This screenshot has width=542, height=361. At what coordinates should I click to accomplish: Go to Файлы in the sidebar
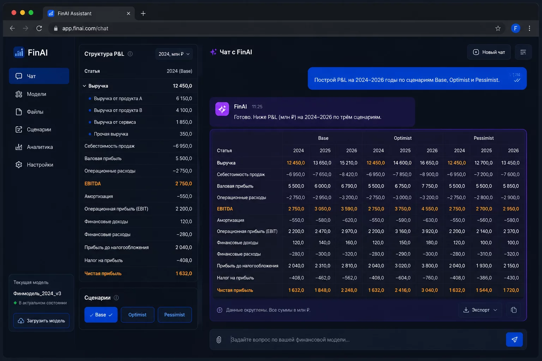pos(39,112)
